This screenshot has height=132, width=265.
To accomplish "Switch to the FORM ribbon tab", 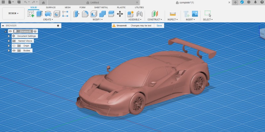I will (x=82, y=7).
